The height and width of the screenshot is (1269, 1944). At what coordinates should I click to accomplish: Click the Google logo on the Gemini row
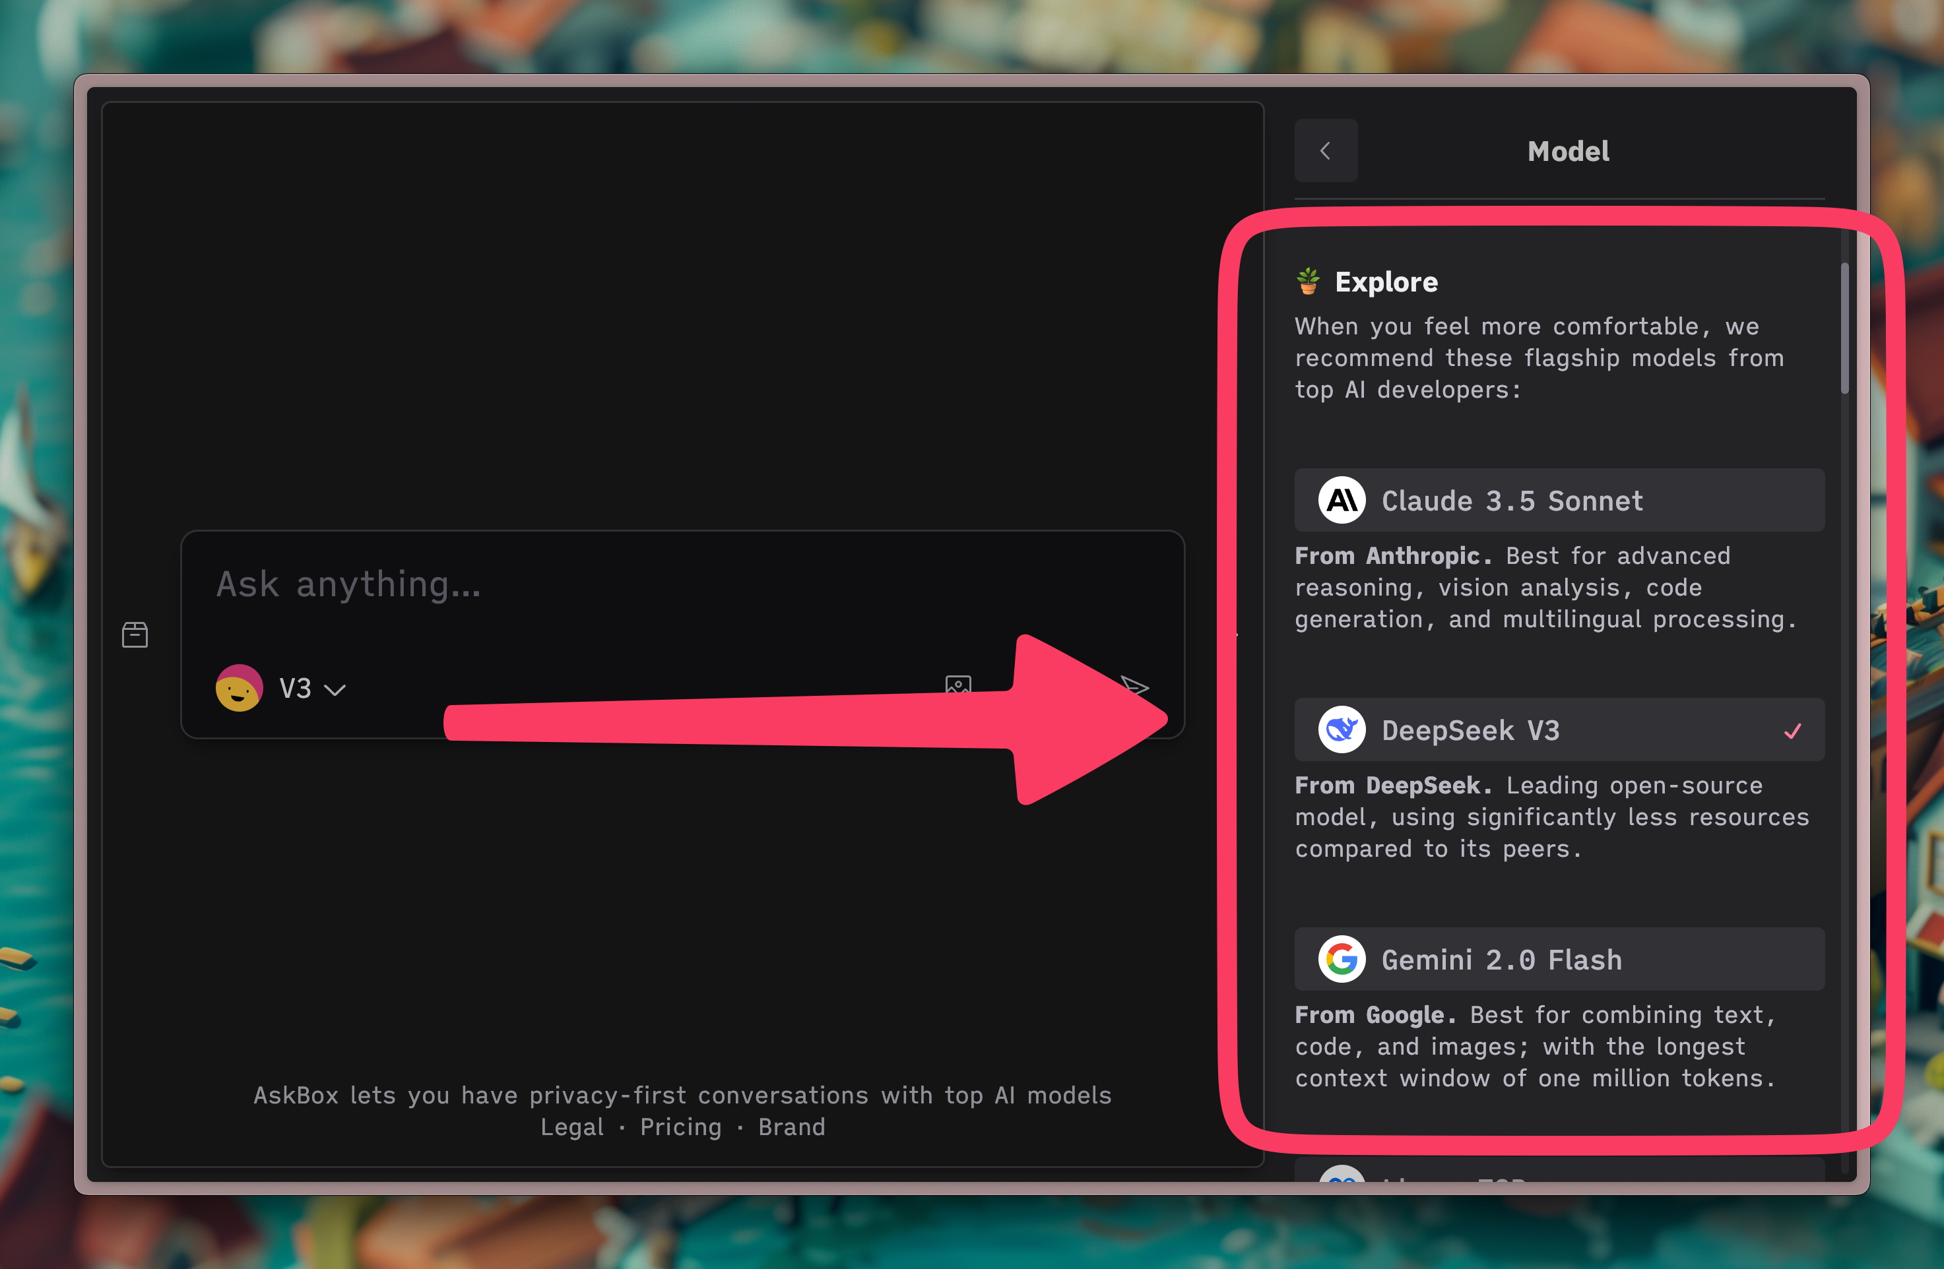[x=1342, y=959]
